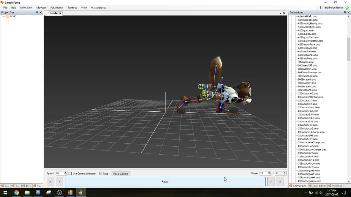This screenshot has width=351, height=197.
Task: Toggle the Loop checkbox
Action: coord(101,173)
